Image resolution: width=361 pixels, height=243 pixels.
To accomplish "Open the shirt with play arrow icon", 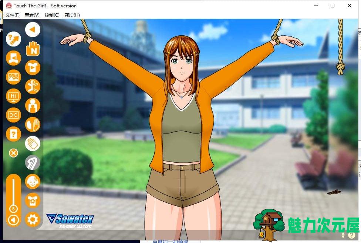I will (x=33, y=68).
